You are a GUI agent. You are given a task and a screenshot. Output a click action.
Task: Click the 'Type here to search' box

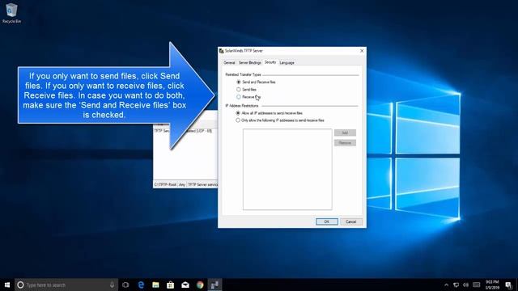pos(66,285)
